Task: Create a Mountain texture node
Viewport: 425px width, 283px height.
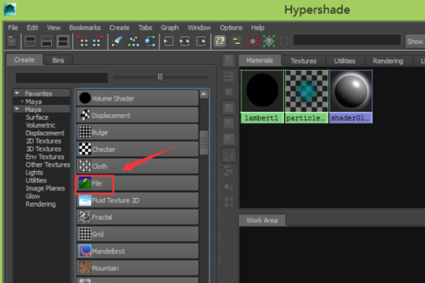Action: coord(137,268)
